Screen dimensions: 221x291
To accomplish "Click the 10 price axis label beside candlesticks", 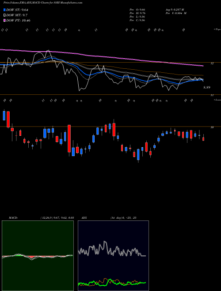I will click(212, 127).
